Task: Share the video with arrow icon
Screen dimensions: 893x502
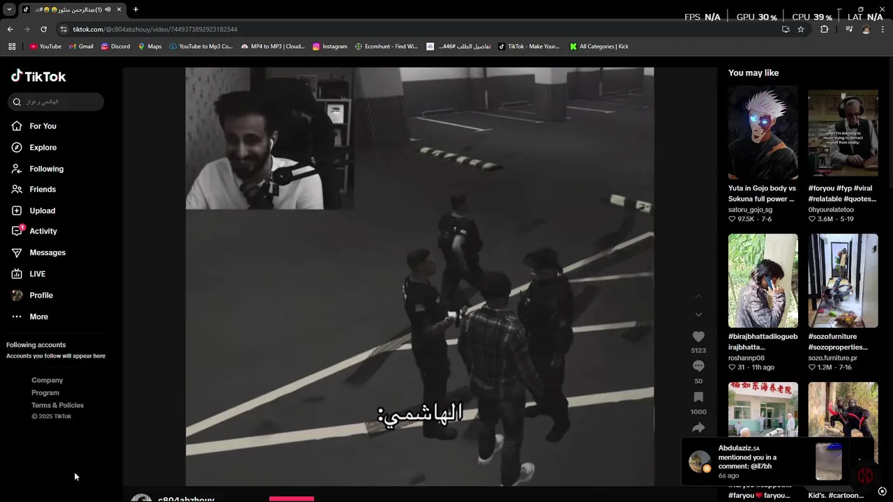Action: [698, 427]
